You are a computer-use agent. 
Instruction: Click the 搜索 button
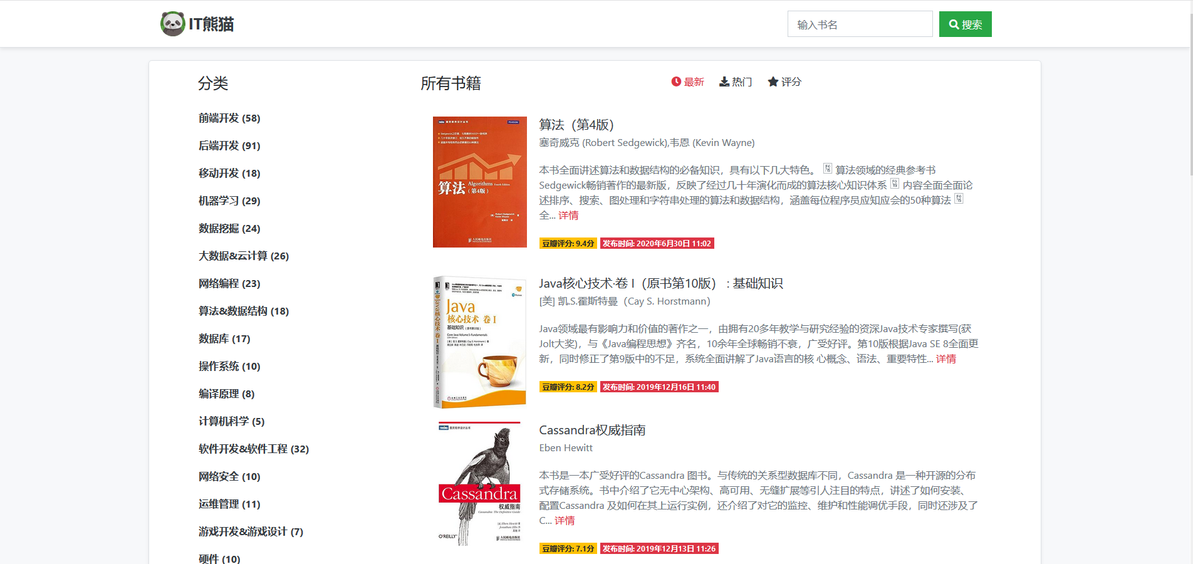(x=965, y=24)
